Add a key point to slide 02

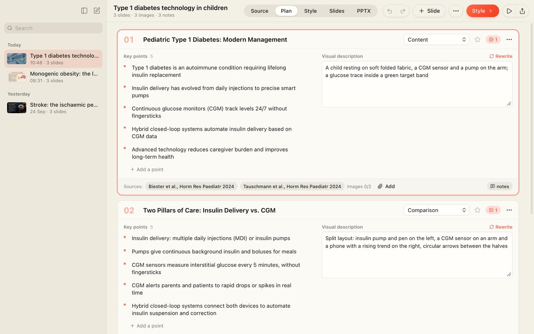tap(147, 326)
